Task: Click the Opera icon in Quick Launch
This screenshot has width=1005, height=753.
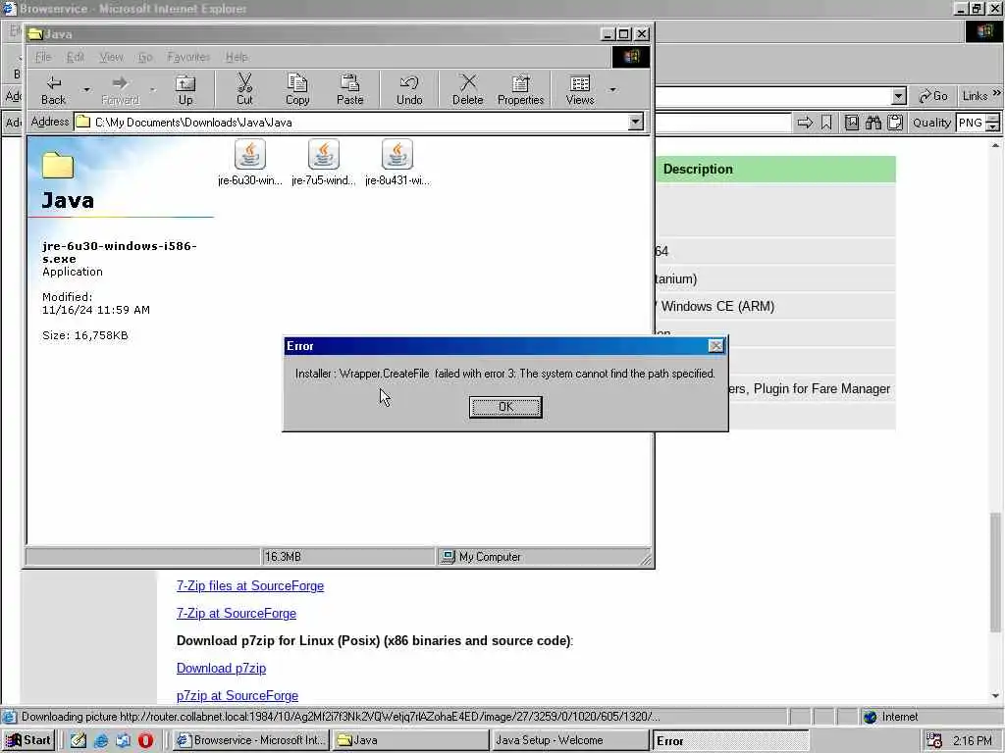Action: click(145, 740)
